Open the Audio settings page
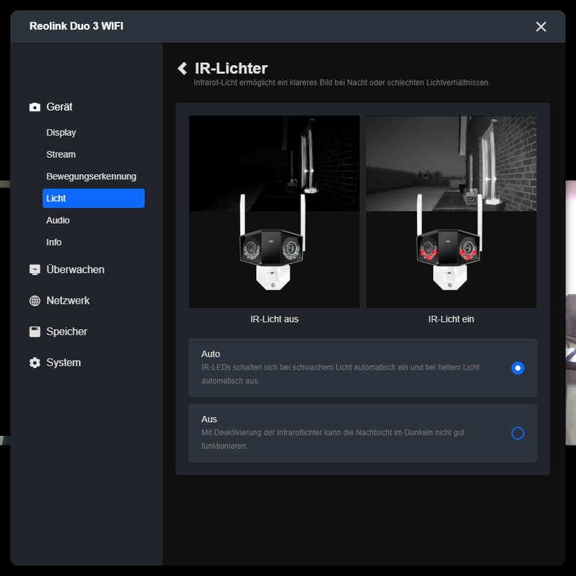576x576 pixels. coord(57,220)
